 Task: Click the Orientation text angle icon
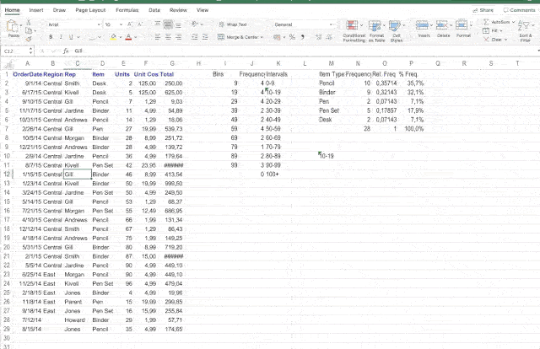195,24
